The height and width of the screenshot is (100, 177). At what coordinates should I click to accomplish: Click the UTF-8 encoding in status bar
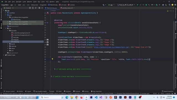click(162, 94)
